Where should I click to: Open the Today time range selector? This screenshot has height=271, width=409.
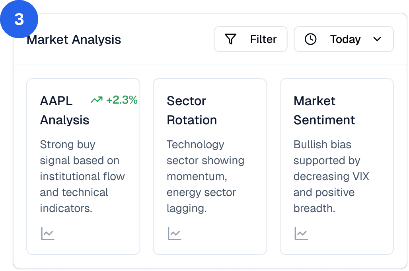(343, 39)
